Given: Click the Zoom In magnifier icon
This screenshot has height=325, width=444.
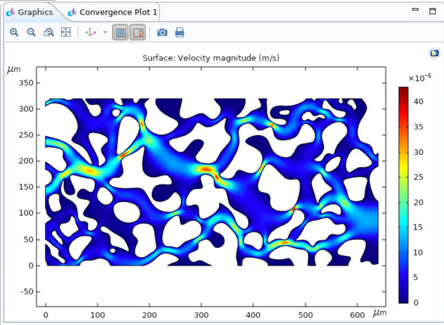Looking at the screenshot, I should point(14,32).
